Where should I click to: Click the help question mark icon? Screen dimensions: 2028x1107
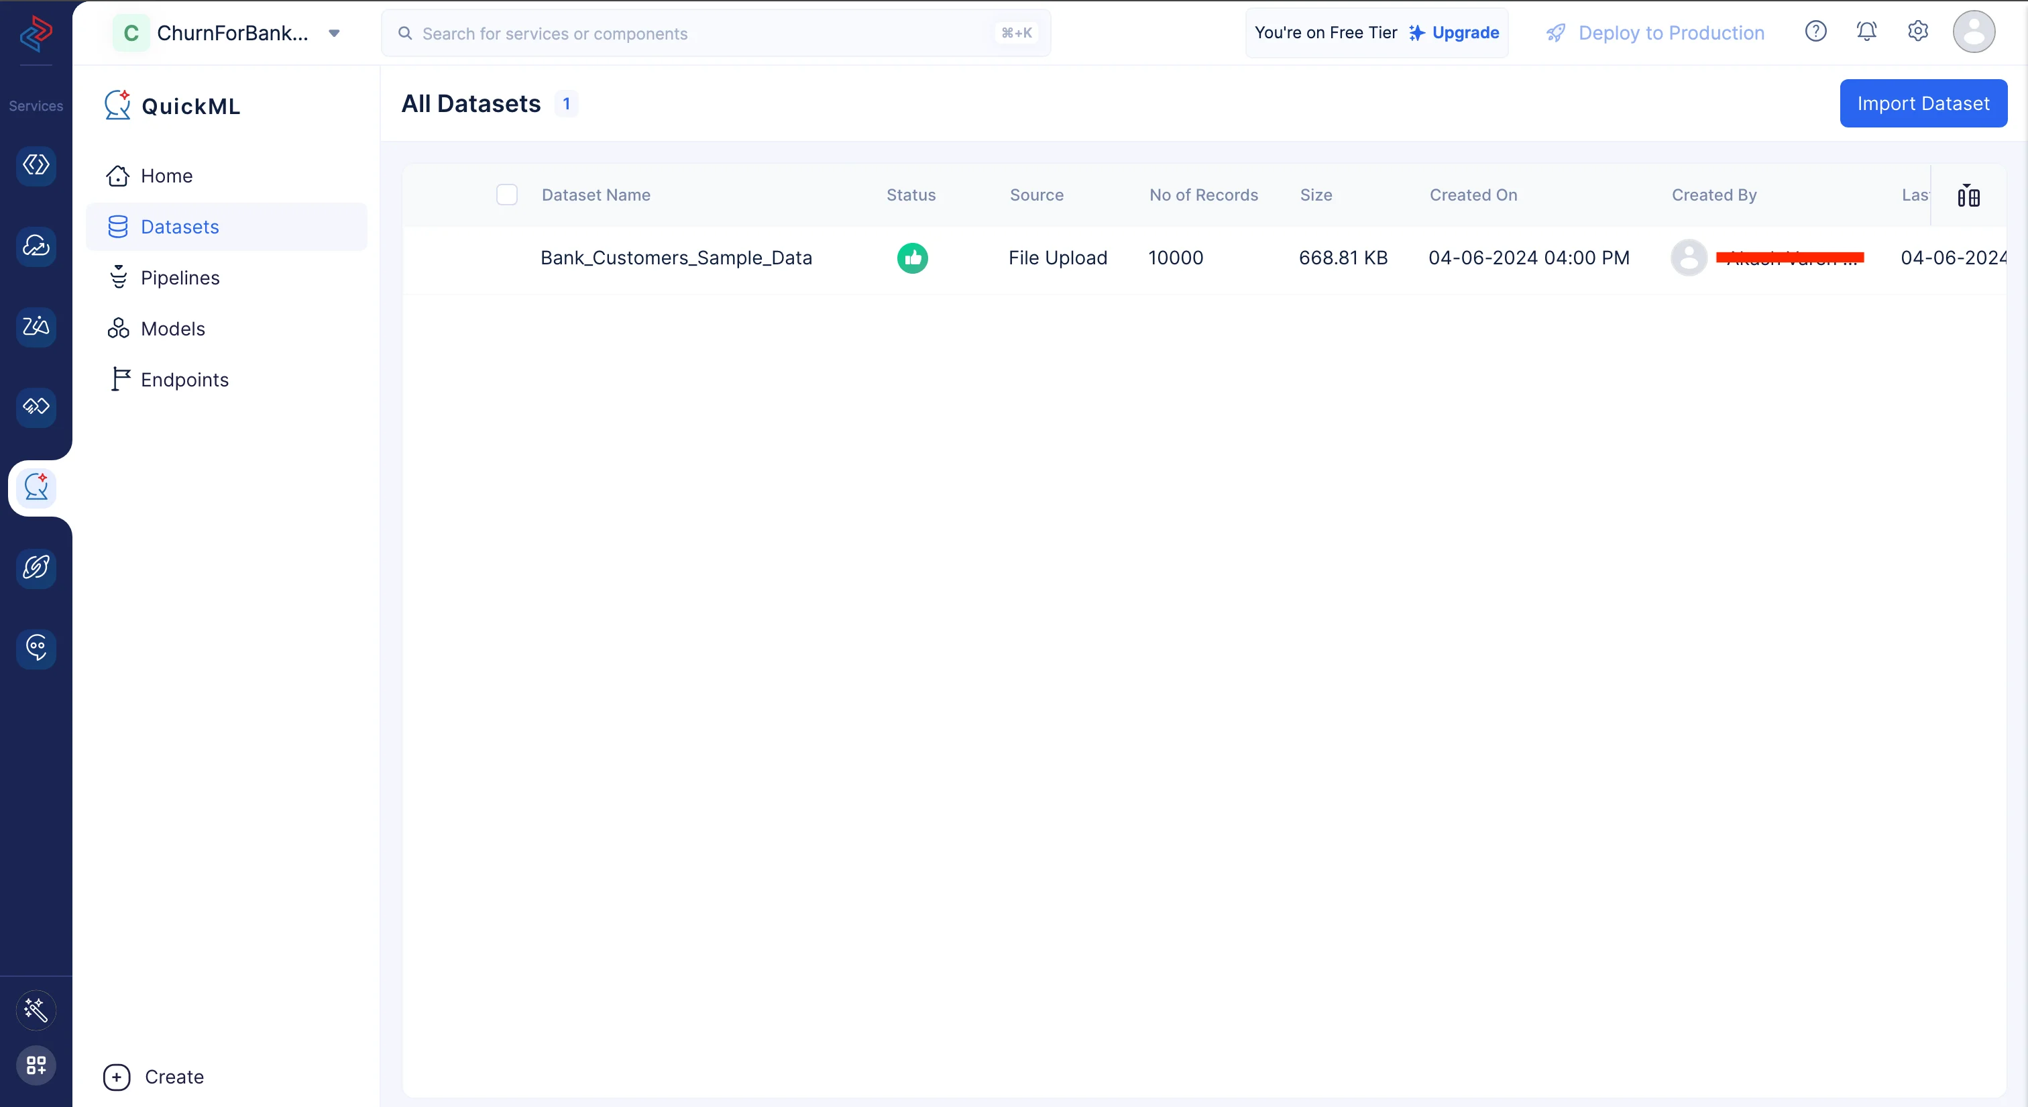[1815, 32]
